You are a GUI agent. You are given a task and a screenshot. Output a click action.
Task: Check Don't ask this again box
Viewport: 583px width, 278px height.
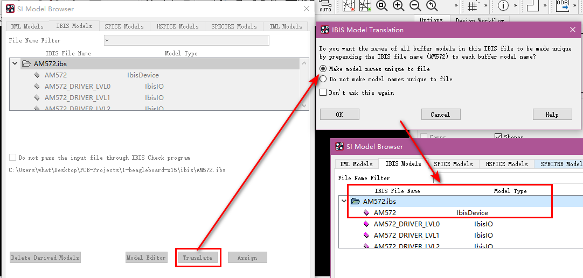323,92
